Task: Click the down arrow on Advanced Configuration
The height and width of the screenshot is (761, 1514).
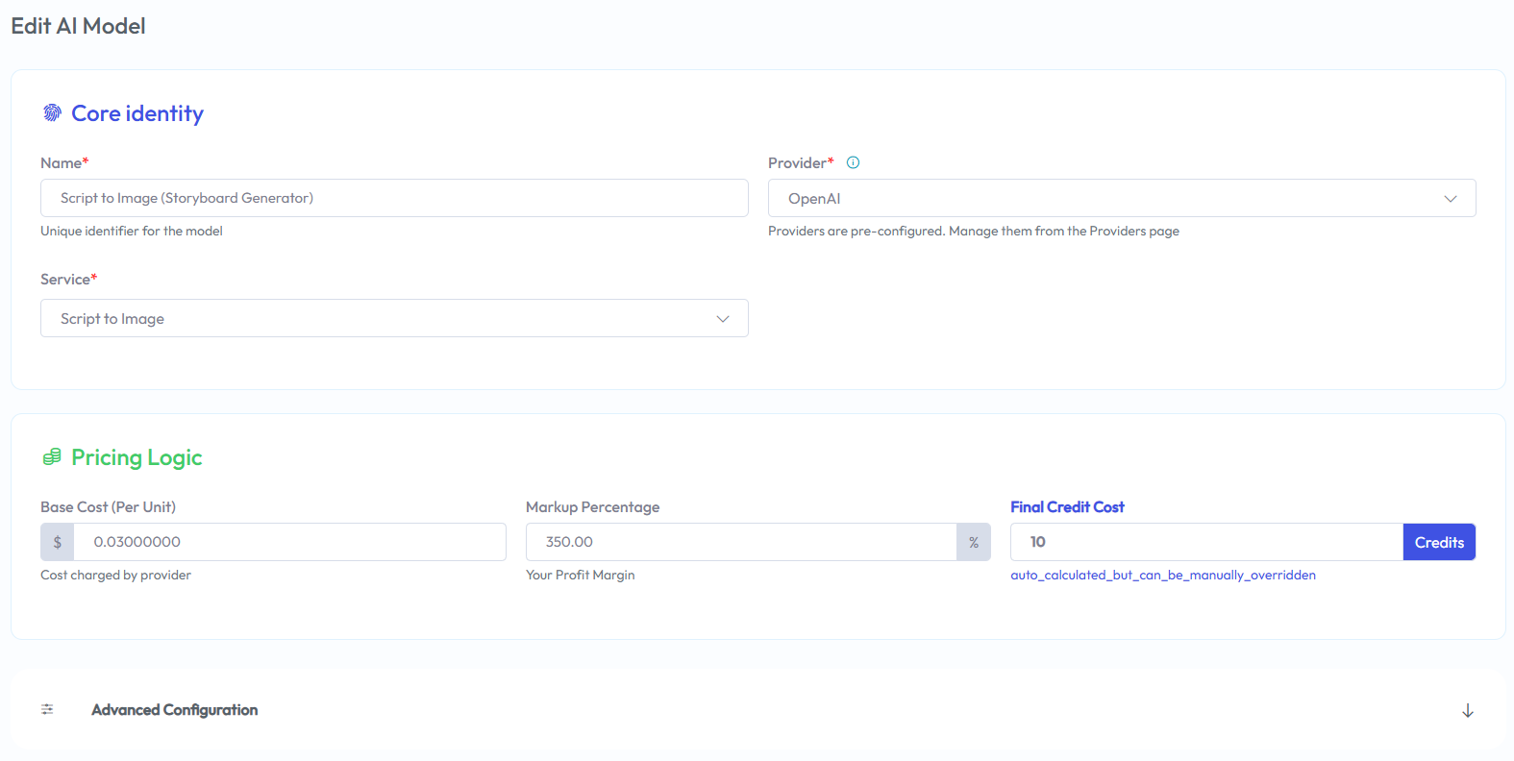Action: click(x=1467, y=710)
